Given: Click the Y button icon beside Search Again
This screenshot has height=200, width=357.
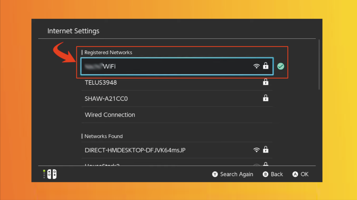Looking at the screenshot, I should [215, 174].
